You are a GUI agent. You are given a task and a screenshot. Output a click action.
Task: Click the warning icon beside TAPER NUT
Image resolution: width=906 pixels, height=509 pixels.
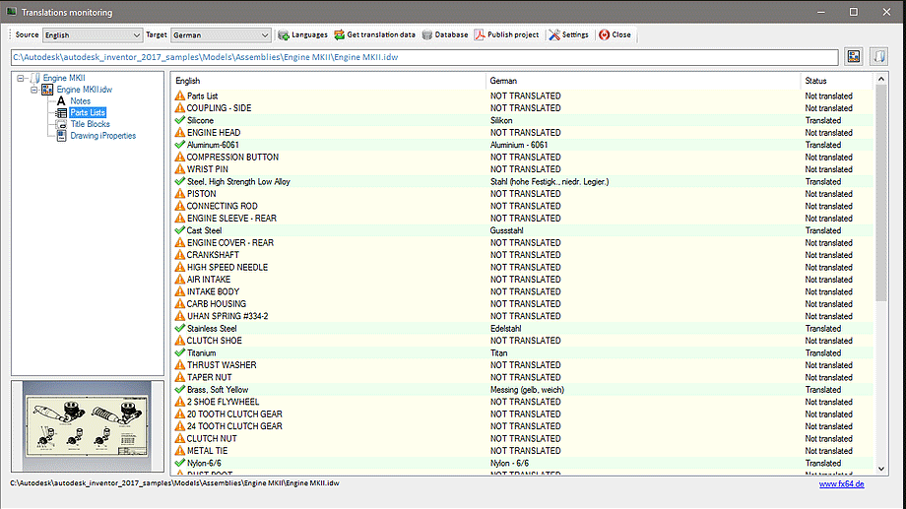(180, 377)
